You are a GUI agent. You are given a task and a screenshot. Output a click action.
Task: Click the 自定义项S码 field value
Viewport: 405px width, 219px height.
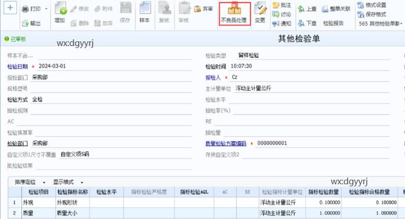[125, 155]
